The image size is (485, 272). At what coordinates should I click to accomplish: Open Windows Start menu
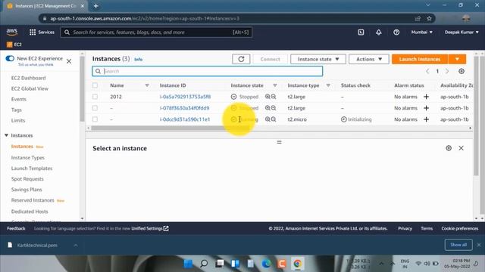[x=188, y=264]
